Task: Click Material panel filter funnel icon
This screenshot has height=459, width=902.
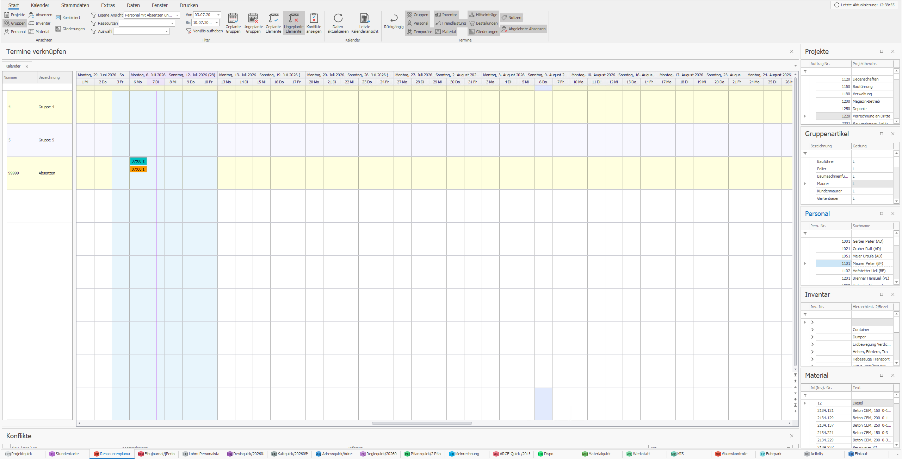Action: (805, 395)
